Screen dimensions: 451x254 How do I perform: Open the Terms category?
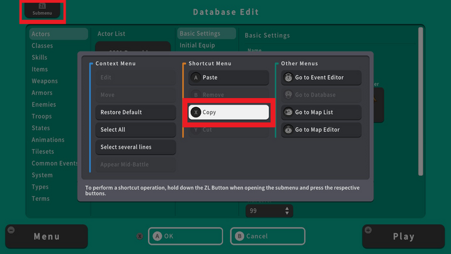pyautogui.click(x=40, y=199)
